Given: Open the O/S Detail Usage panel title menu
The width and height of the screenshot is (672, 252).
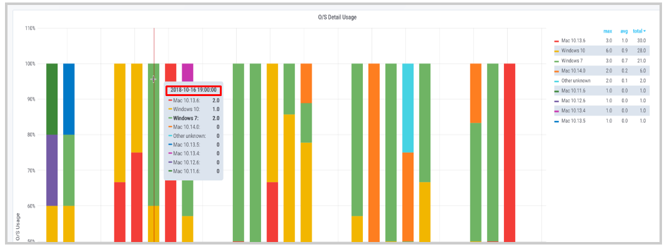Looking at the screenshot, I should point(337,17).
